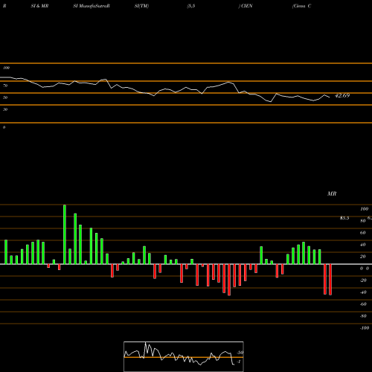This screenshot has width=372, height=372.
Task: Click the 40 label on MR axis
Action: tap(363, 245)
